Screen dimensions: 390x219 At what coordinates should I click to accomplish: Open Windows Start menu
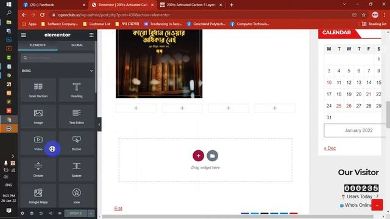9,4
